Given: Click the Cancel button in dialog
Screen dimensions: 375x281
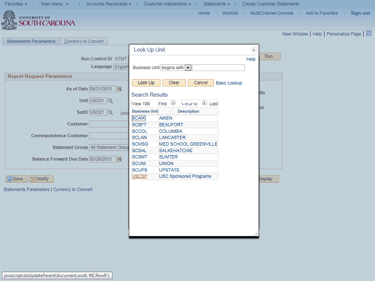Looking at the screenshot, I should coord(200,83).
